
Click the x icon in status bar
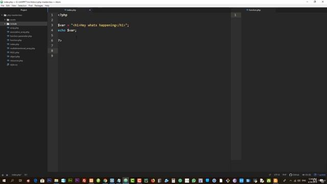coord(7,175)
